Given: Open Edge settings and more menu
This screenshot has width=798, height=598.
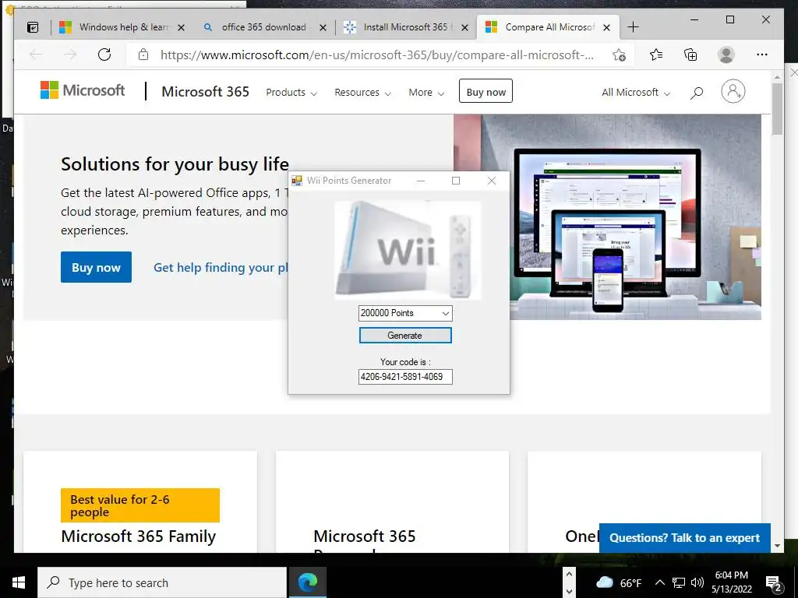Looking at the screenshot, I should pos(762,55).
